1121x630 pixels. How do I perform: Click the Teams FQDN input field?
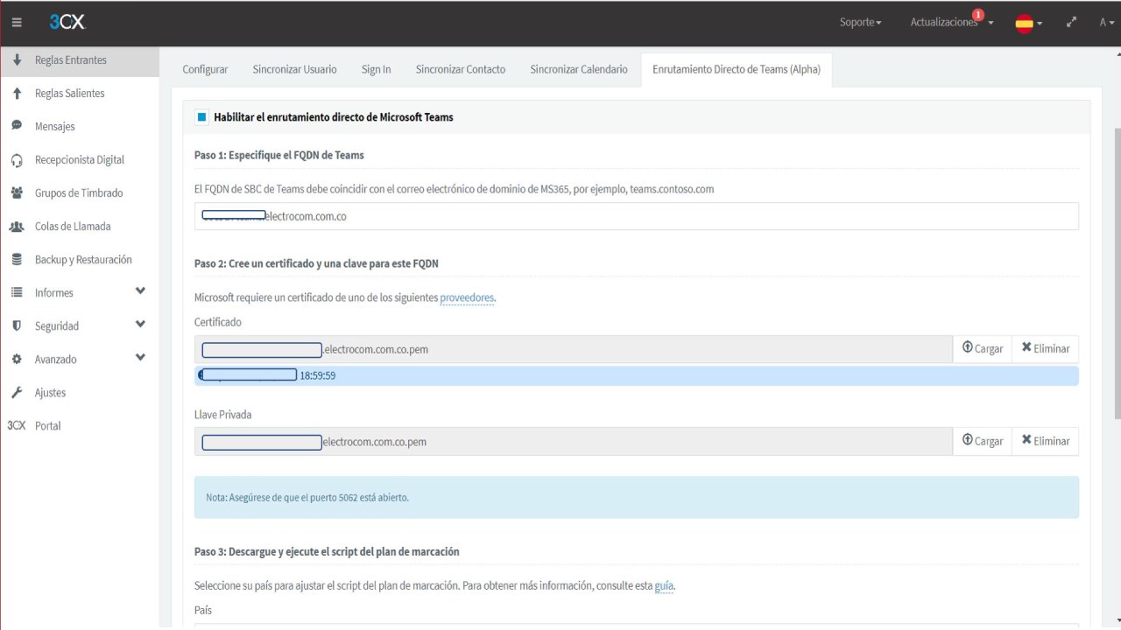[636, 216]
